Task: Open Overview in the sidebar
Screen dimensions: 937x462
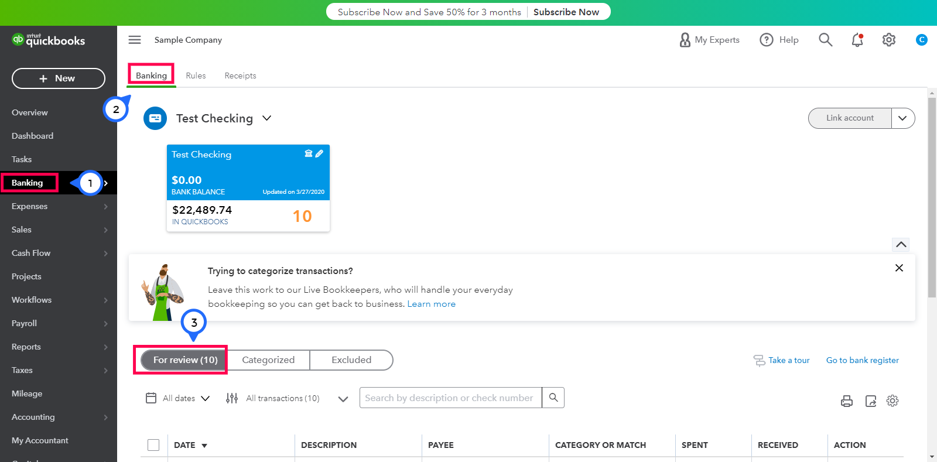Action: pyautogui.click(x=30, y=112)
